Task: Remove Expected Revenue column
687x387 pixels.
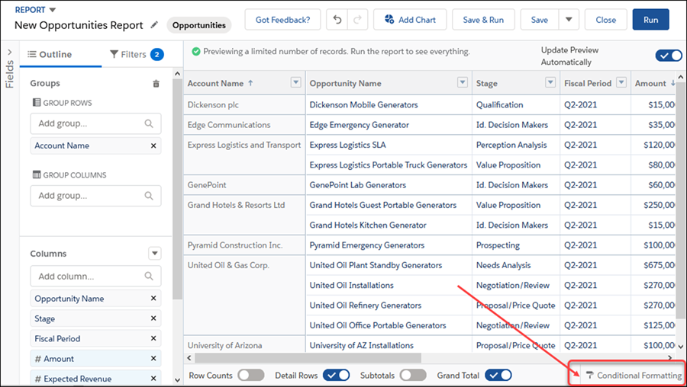Action: click(153, 379)
